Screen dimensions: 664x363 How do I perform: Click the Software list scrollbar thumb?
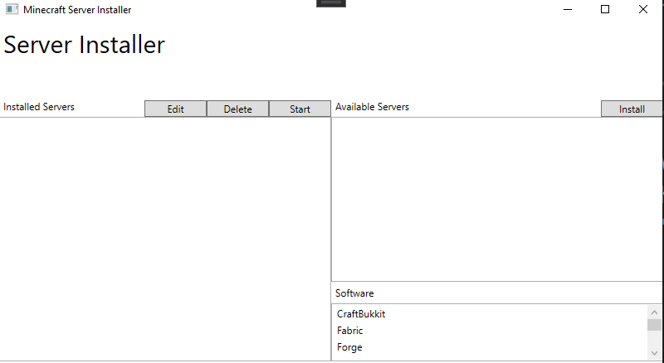click(654, 325)
